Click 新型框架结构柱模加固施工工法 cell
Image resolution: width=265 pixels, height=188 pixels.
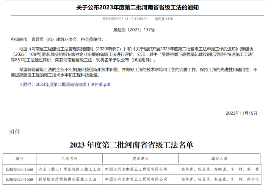coord(69,179)
